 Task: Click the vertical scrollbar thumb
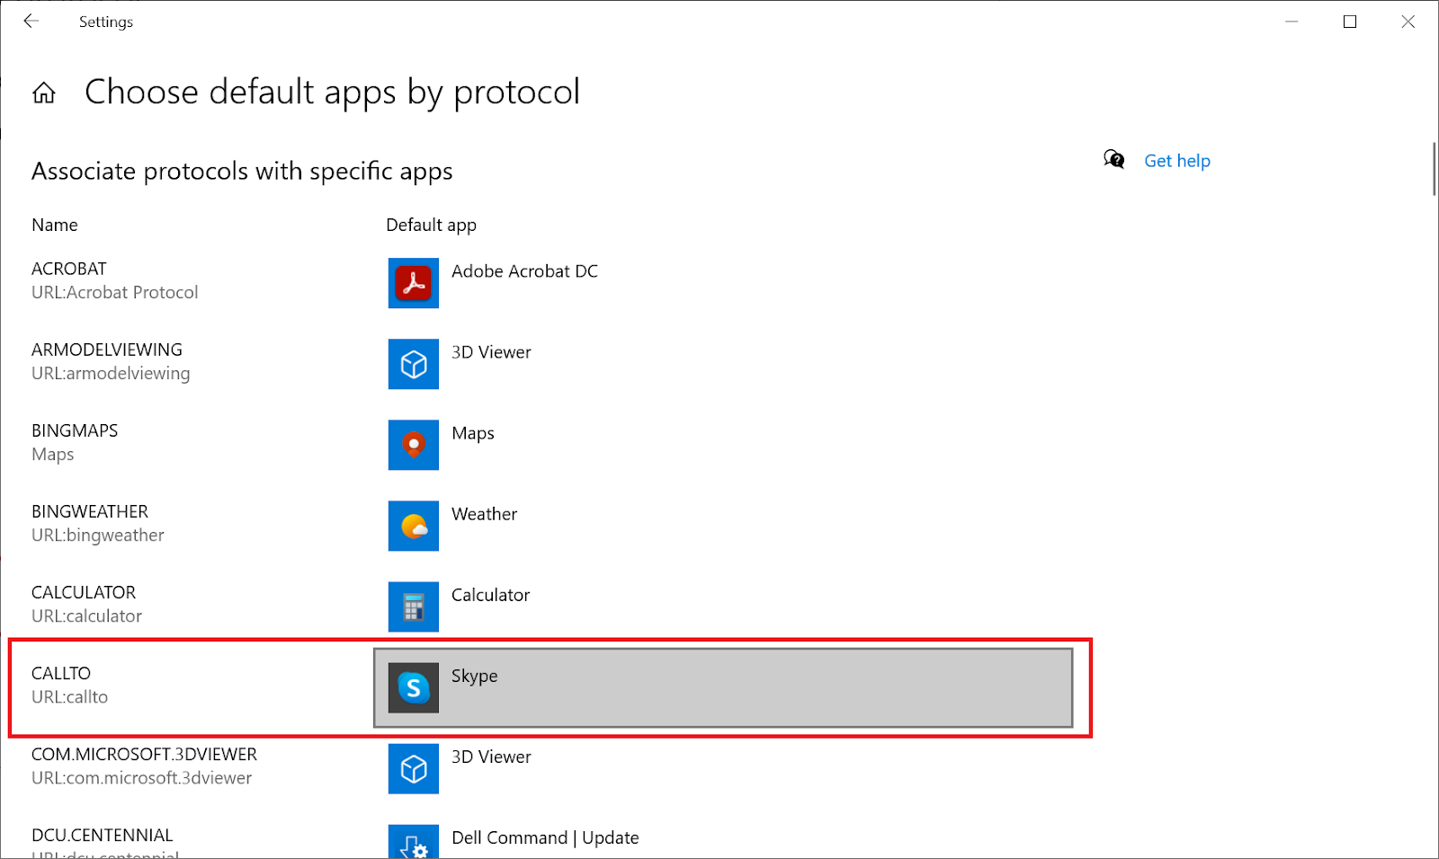click(x=1434, y=168)
